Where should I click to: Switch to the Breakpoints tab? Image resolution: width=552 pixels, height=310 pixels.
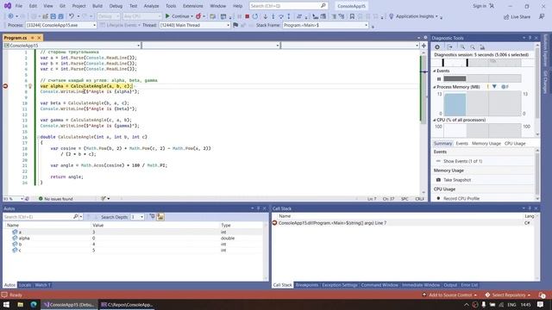[307, 285]
